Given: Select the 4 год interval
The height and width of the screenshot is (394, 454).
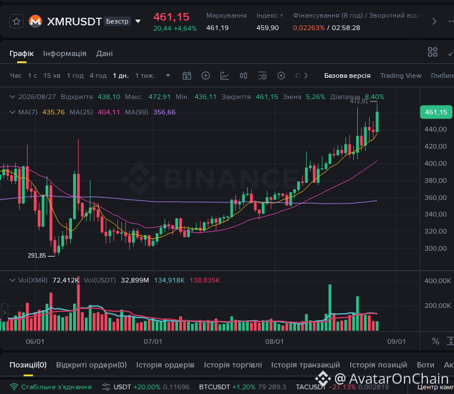Looking at the screenshot, I should (98, 75).
